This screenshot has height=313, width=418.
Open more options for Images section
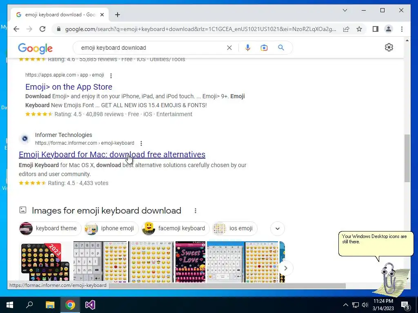point(196,211)
